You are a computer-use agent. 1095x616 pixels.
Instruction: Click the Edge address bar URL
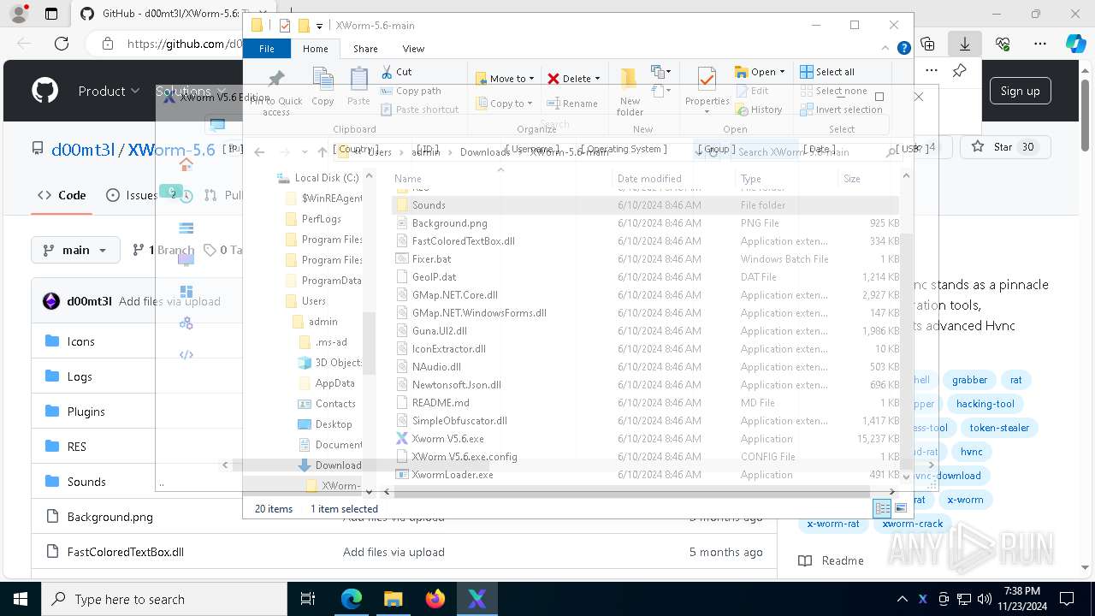(186, 44)
